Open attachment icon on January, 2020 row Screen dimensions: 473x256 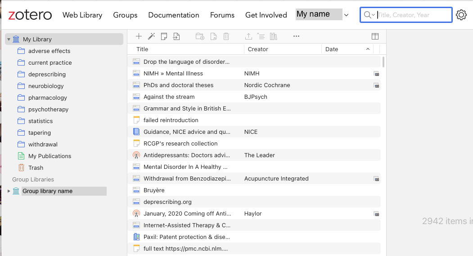[376, 213]
